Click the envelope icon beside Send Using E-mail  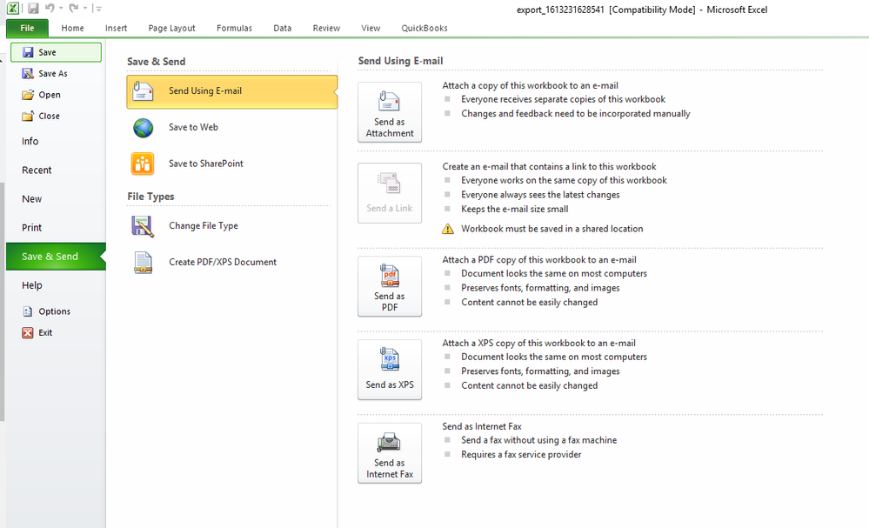(x=143, y=90)
